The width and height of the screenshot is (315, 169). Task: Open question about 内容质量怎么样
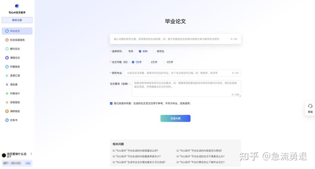point(135,151)
